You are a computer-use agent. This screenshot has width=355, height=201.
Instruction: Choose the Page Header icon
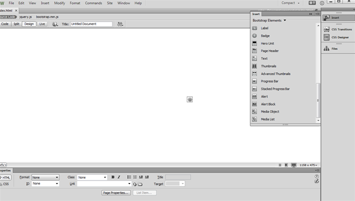(255, 51)
